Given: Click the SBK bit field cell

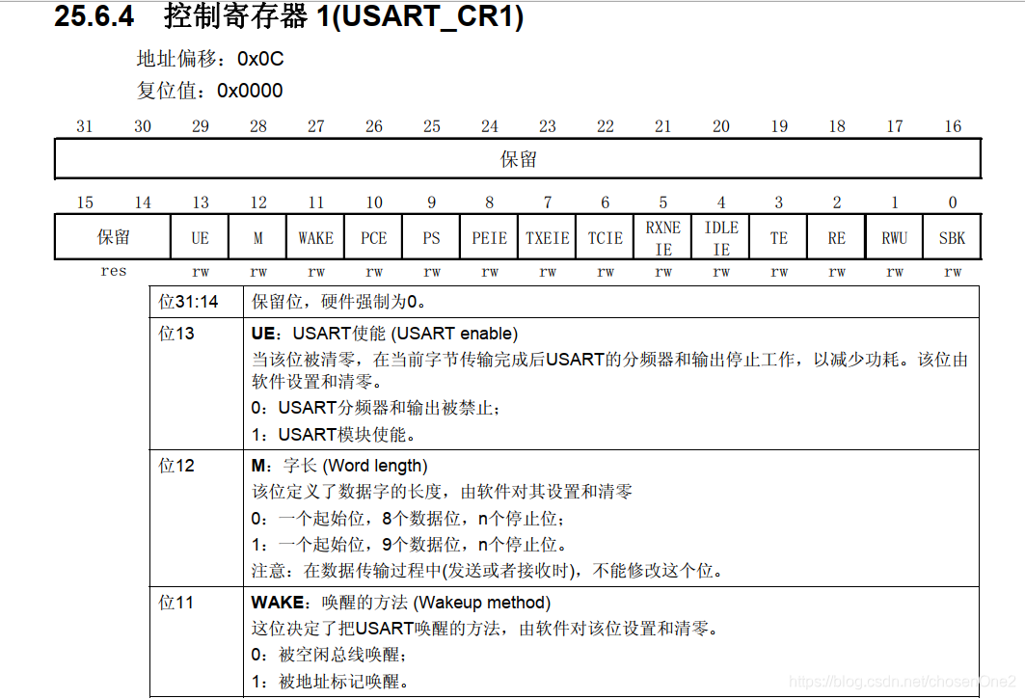Looking at the screenshot, I should coord(953,237).
